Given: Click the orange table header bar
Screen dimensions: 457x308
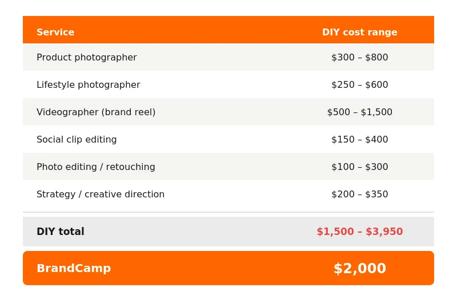Looking at the screenshot, I should click(x=228, y=30).
